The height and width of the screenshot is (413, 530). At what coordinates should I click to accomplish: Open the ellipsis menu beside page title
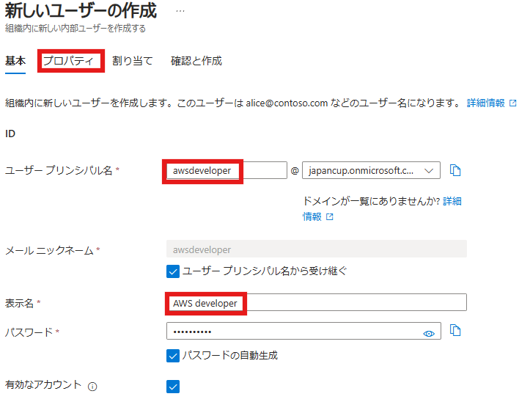(180, 11)
